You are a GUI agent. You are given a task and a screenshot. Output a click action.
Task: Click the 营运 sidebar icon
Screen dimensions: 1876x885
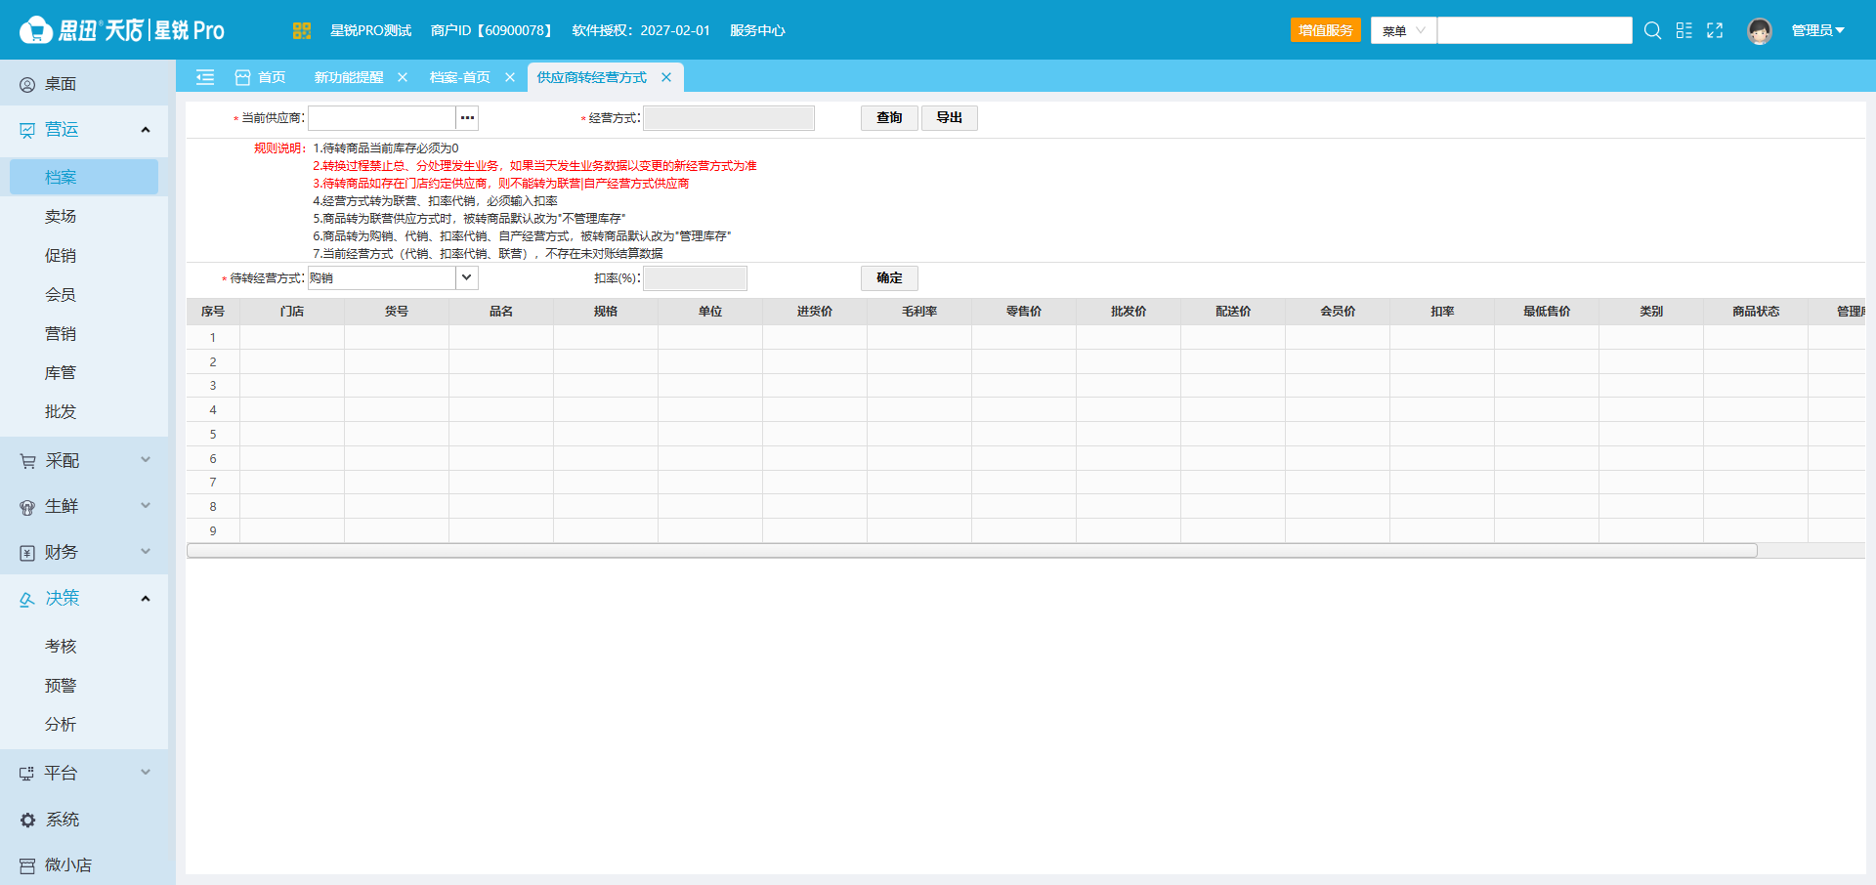27,130
